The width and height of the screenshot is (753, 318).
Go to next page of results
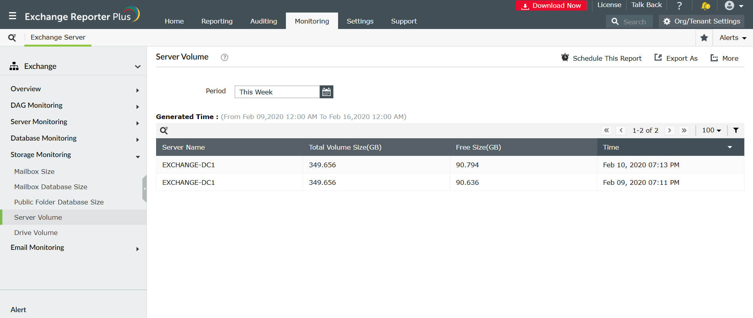669,130
